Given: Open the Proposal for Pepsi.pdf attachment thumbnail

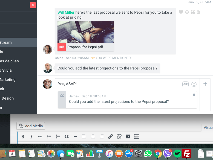Looking at the screenshot, I should [x=85, y=32].
